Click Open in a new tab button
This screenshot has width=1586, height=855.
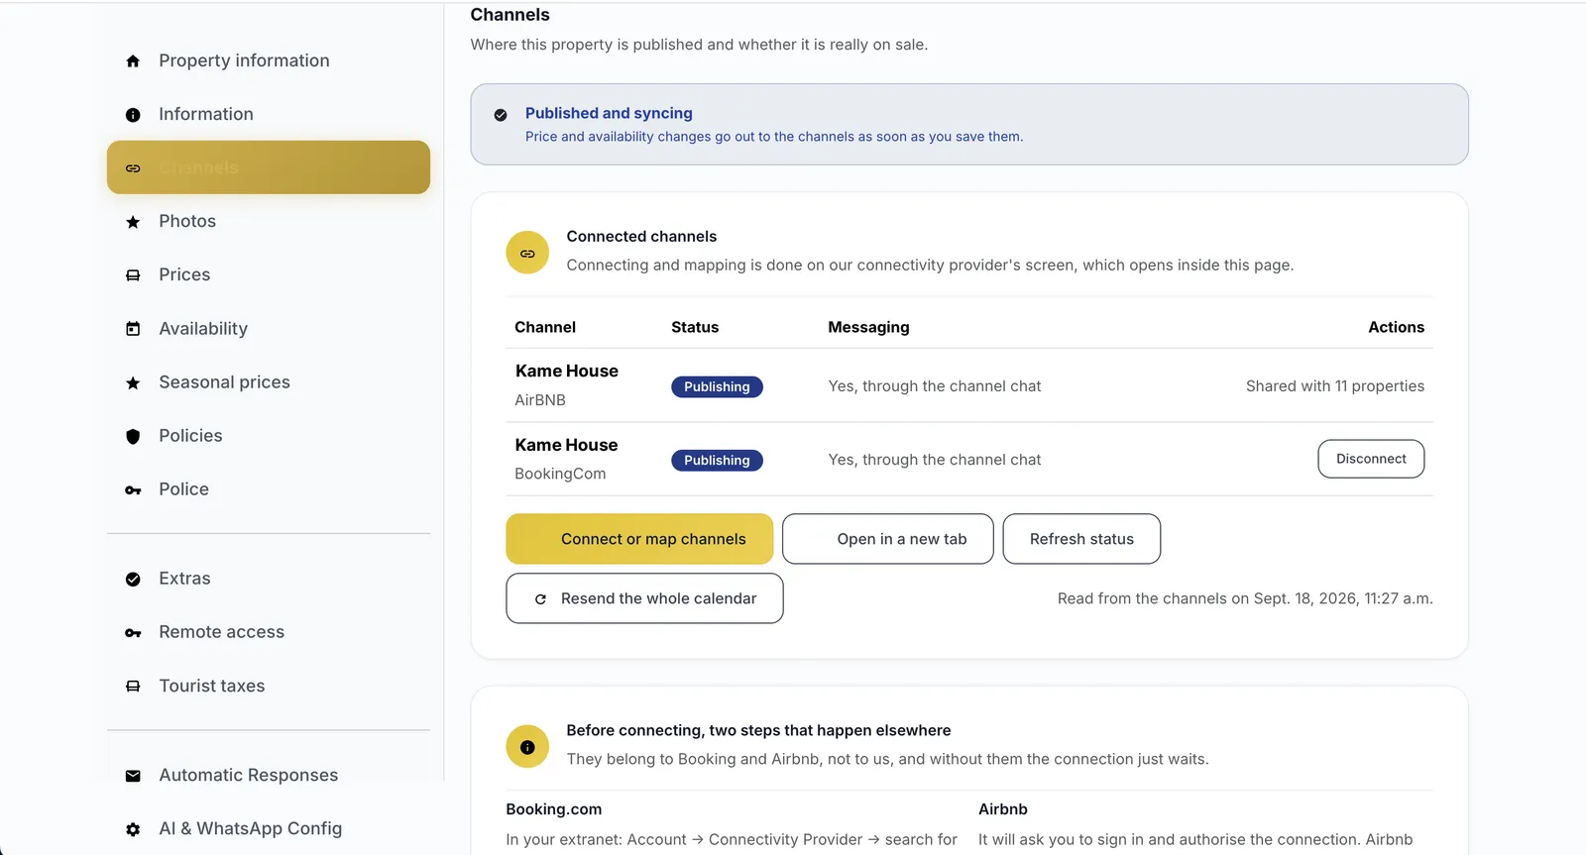887,539
